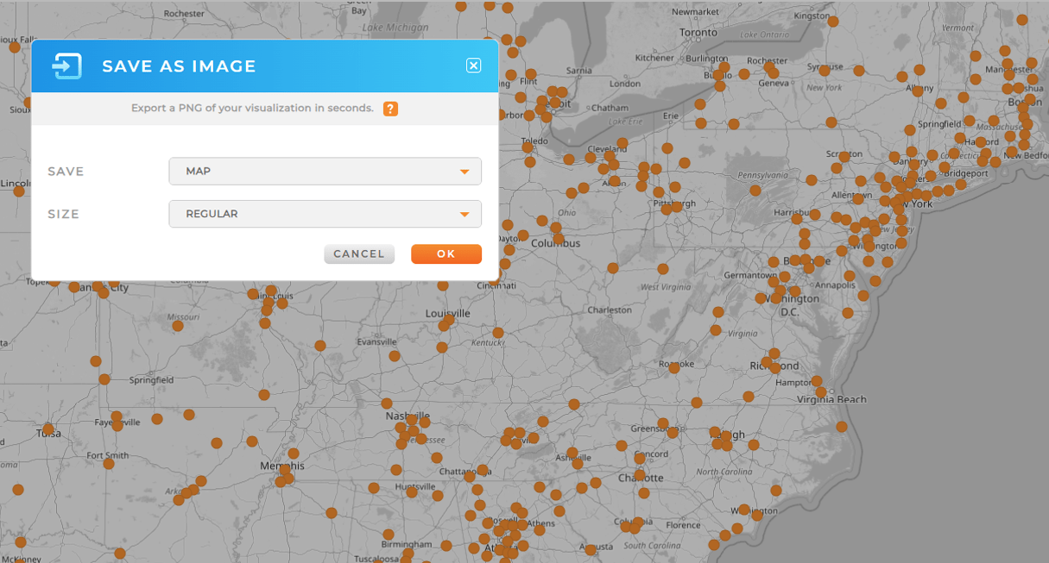Open help via the orange question mark
This screenshot has height=563, width=1049.
click(x=390, y=109)
